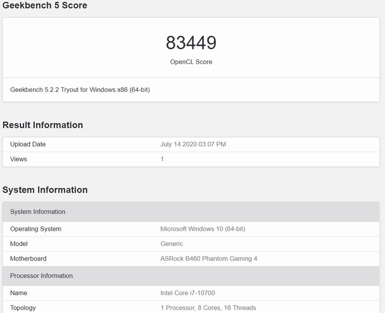Click the Views row label
The image size is (385, 313).
tap(19, 159)
